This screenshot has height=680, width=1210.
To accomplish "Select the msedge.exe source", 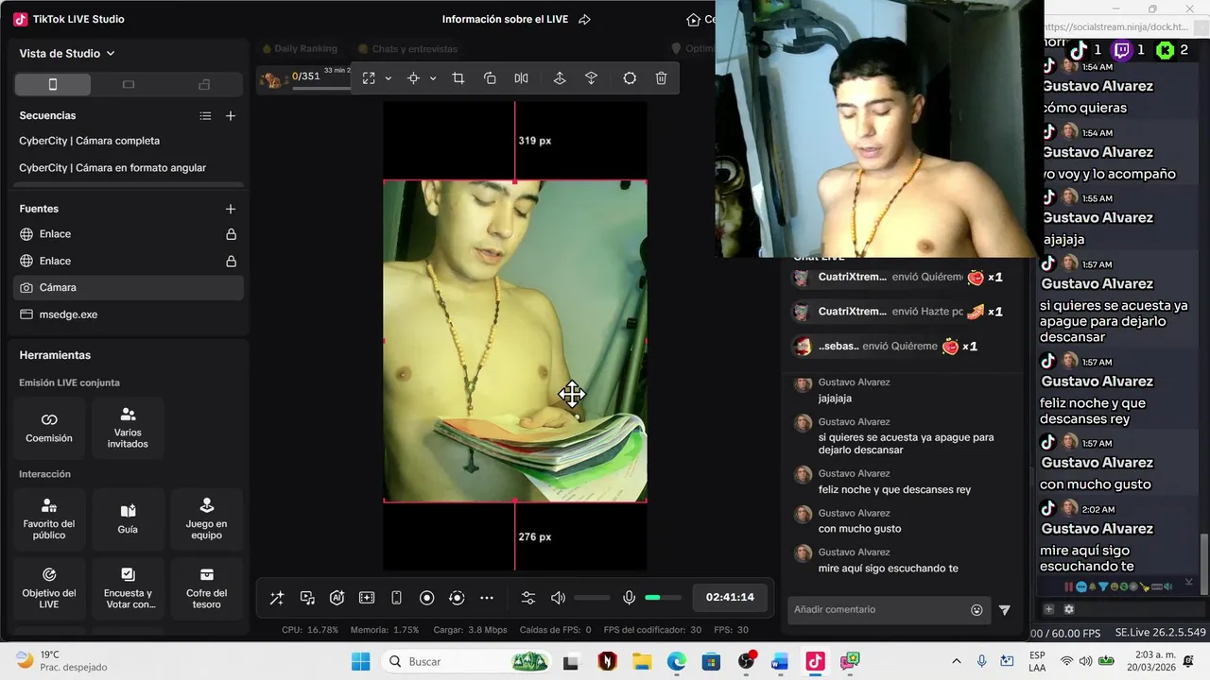I will coord(129,314).
